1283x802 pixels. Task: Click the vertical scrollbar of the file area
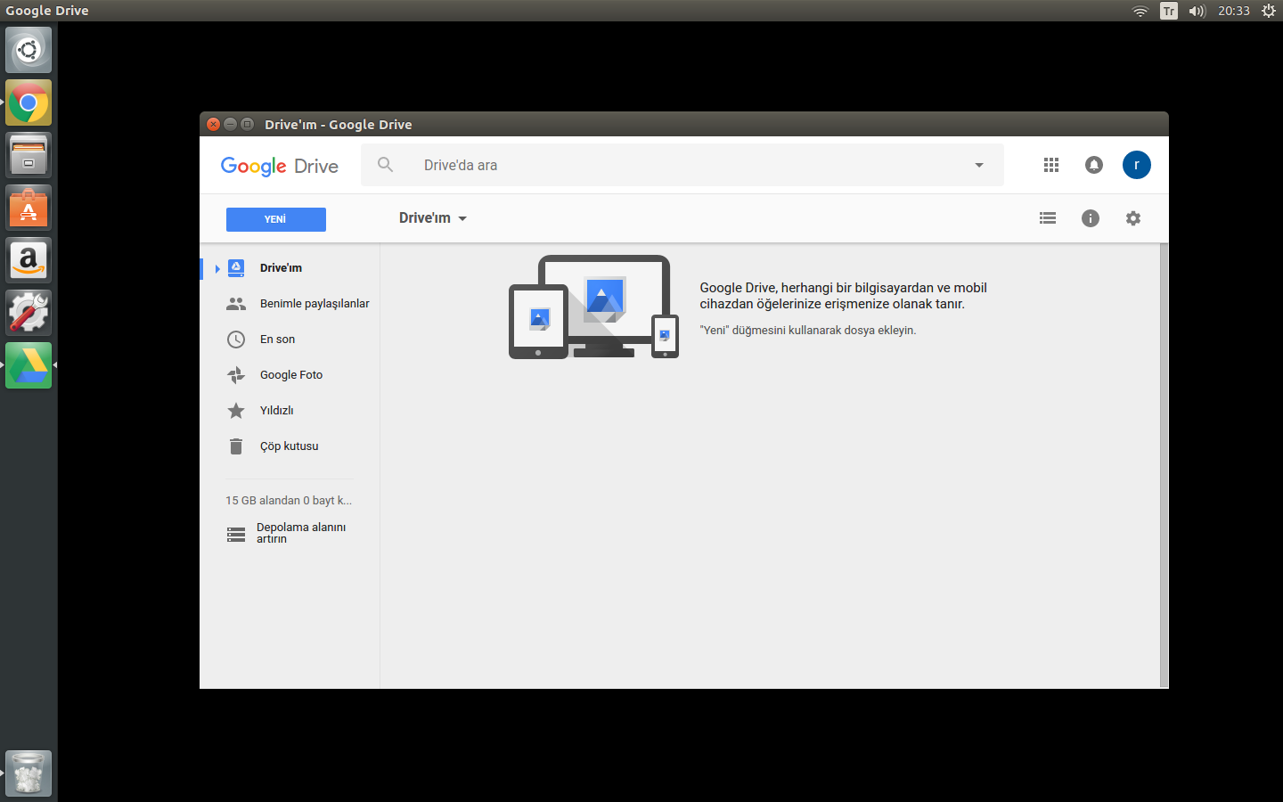pos(1164,465)
